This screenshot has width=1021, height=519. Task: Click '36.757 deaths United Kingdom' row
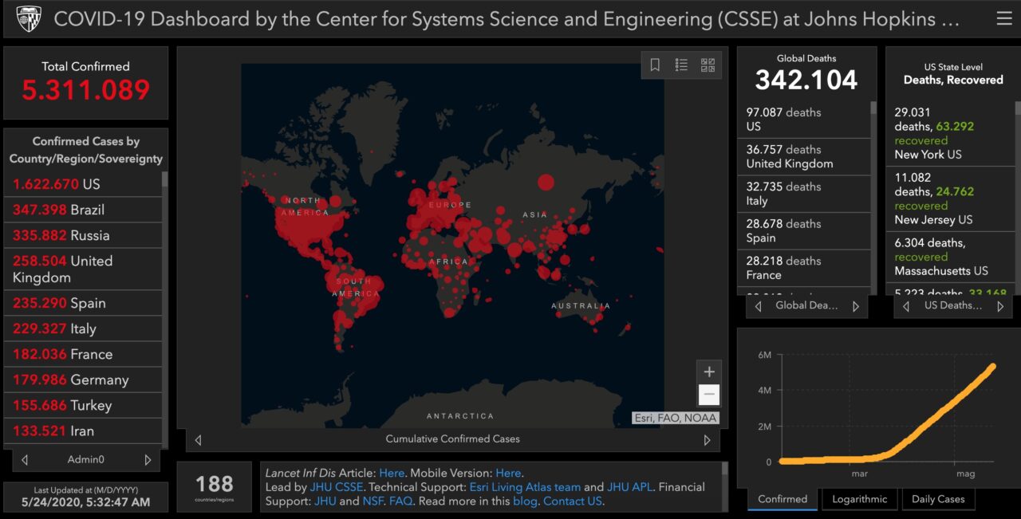(x=806, y=157)
